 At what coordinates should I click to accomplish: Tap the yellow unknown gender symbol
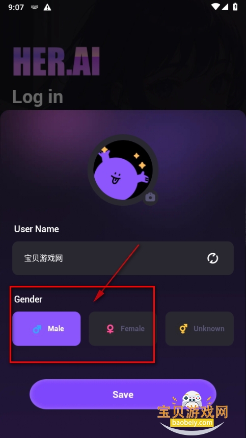(183, 329)
